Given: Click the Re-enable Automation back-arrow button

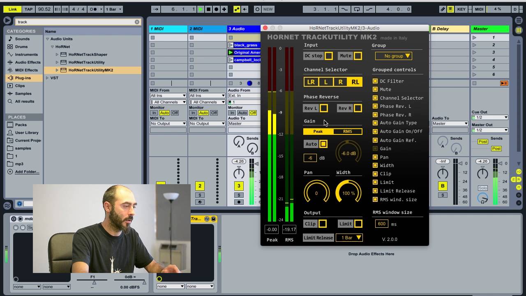Looking at the screenshot, I should tap(245, 9).
